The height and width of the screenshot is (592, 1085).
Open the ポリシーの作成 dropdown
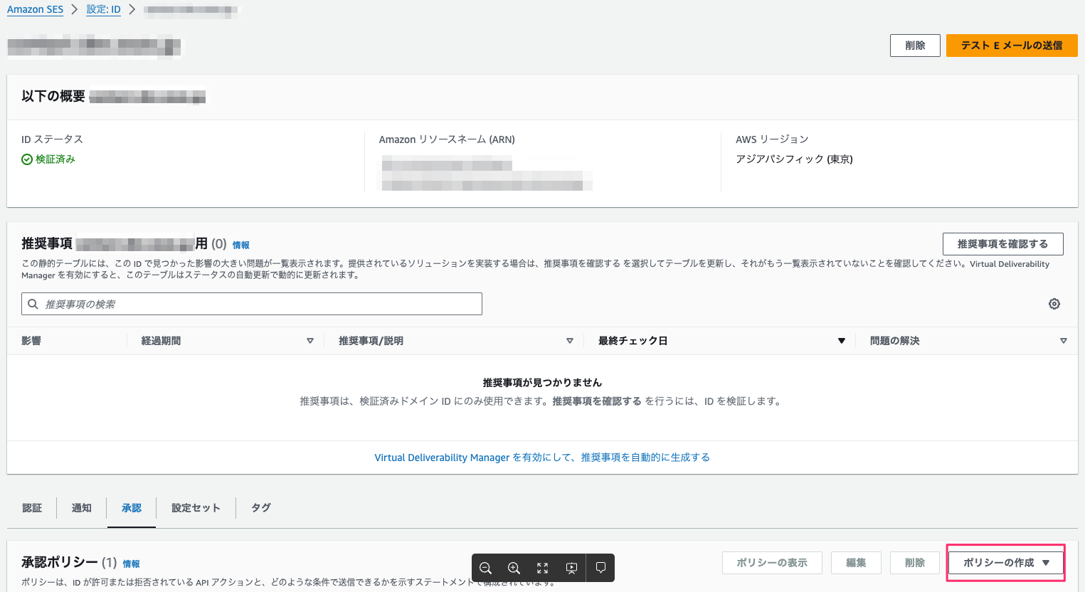click(1005, 562)
